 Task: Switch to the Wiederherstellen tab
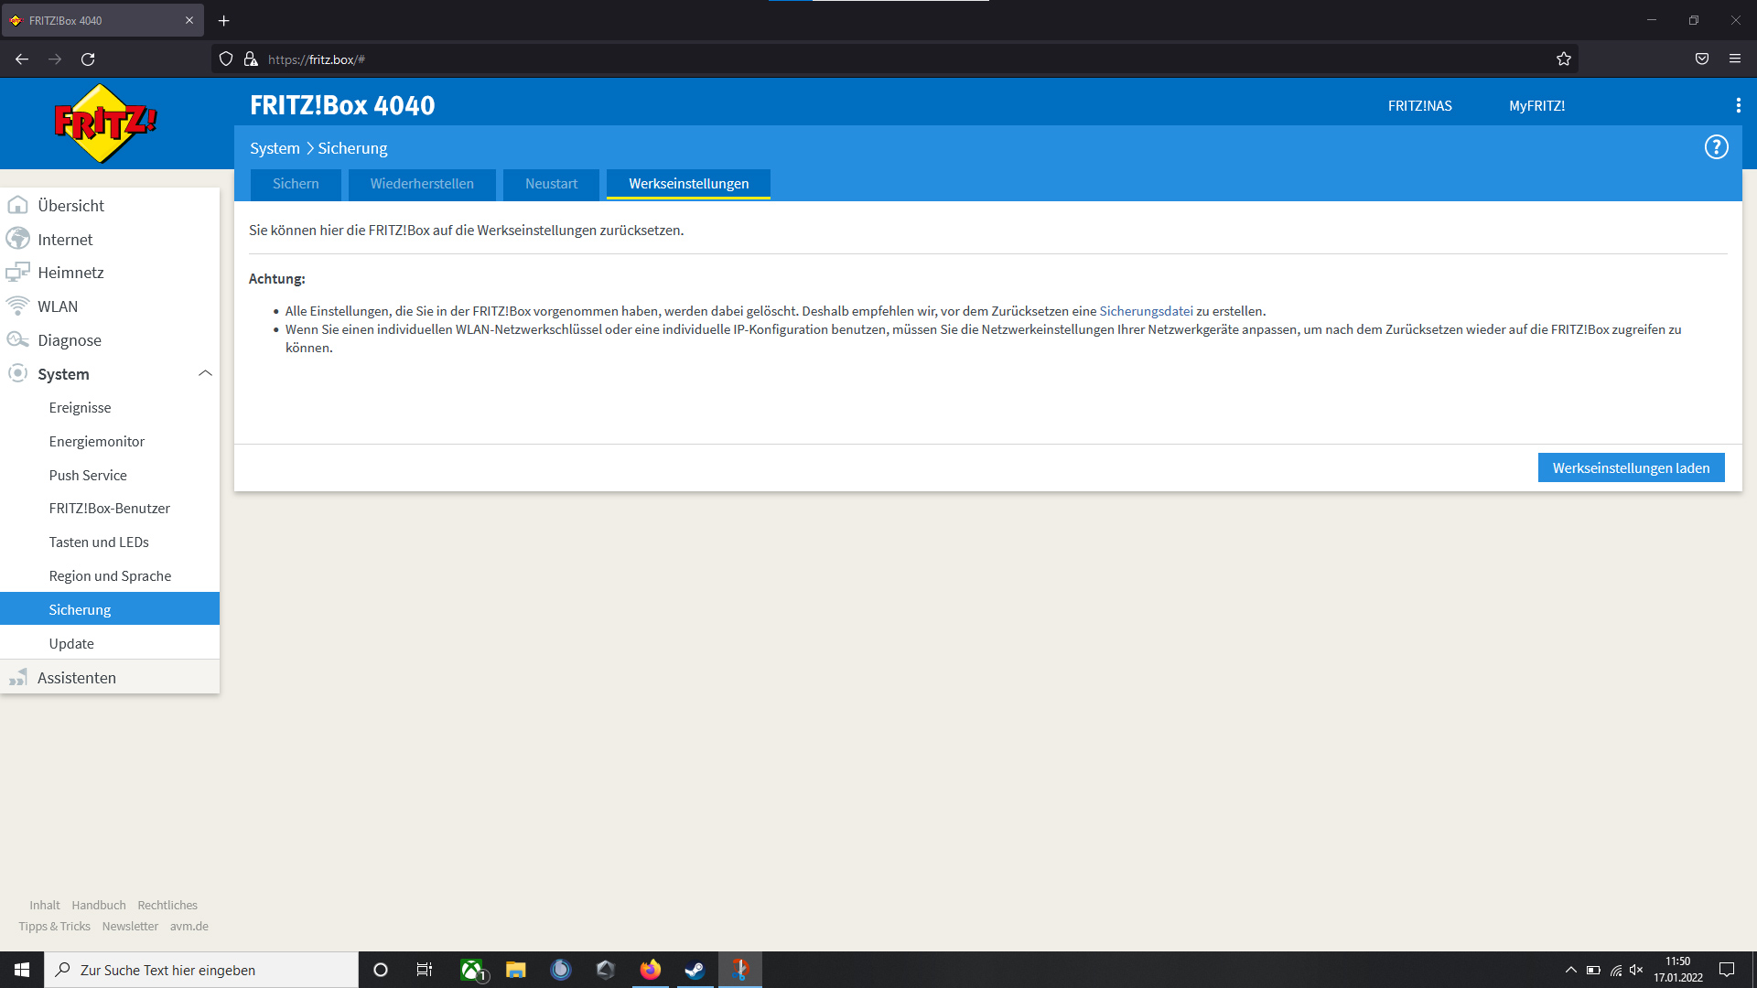[422, 184]
